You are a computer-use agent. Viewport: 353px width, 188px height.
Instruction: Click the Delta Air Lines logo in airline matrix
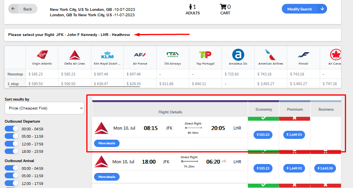(x=75, y=55)
